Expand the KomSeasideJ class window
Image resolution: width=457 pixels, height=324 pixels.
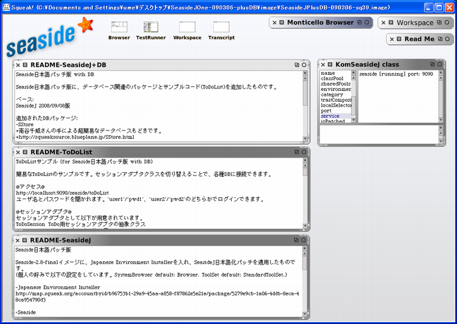tap(433, 64)
